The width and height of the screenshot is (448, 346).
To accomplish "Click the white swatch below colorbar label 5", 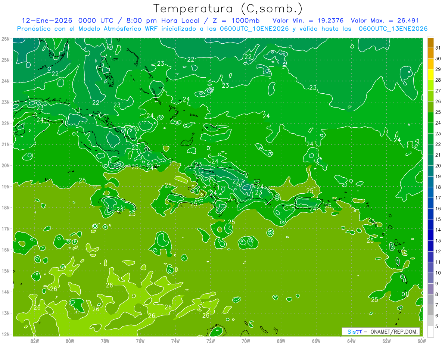I will coord(430,331).
